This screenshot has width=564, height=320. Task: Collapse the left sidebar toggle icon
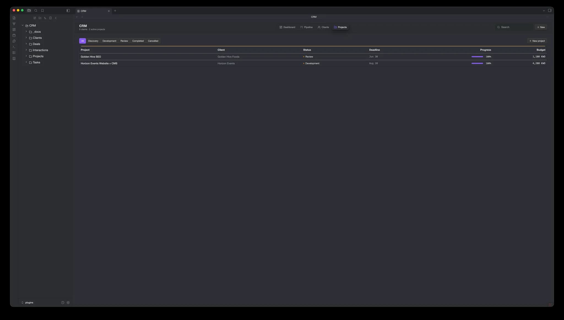pyautogui.click(x=68, y=10)
